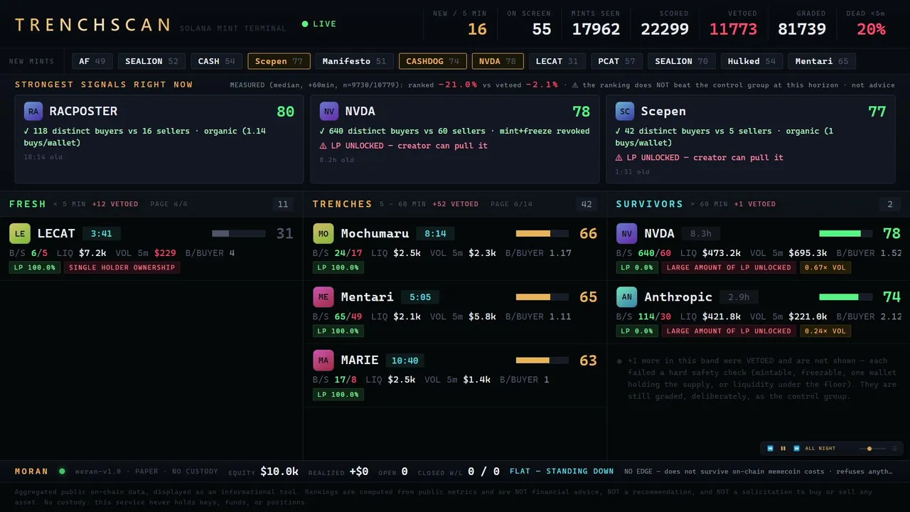
Task: Click the VETOED 11773 header stat
Action: (733, 24)
